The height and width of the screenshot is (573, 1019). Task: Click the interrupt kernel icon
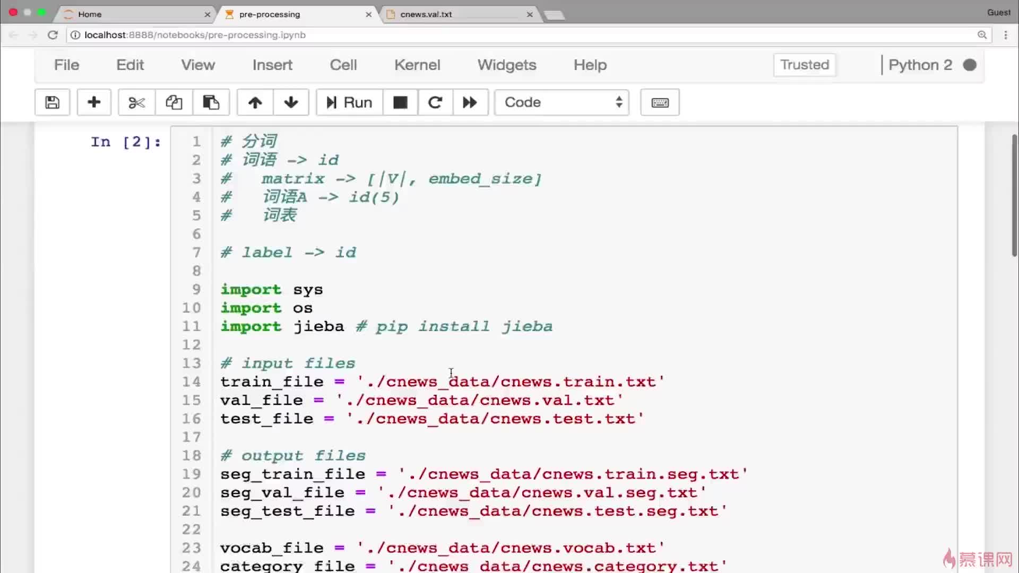click(399, 102)
